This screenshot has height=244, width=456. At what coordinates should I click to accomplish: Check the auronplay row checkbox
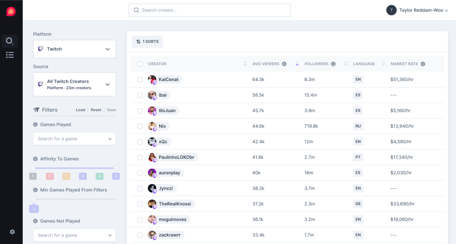pos(140,173)
